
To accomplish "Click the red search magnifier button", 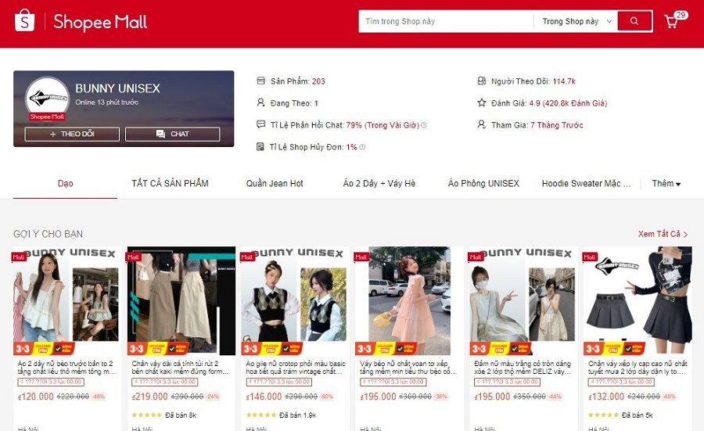I will [x=634, y=21].
